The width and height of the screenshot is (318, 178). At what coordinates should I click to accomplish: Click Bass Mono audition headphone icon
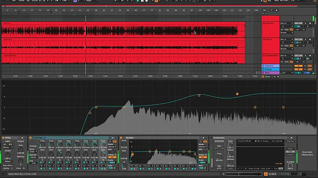click(x=12, y=168)
